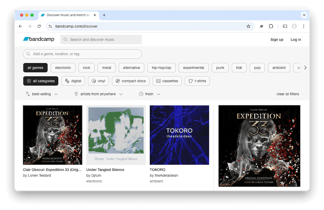The width and height of the screenshot is (324, 210).
Task: Select the punk genre
Action: (220, 68)
